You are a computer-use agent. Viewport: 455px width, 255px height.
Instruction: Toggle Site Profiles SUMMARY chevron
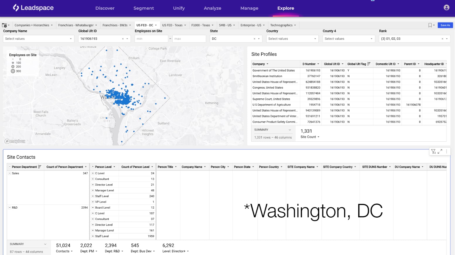[290, 130]
